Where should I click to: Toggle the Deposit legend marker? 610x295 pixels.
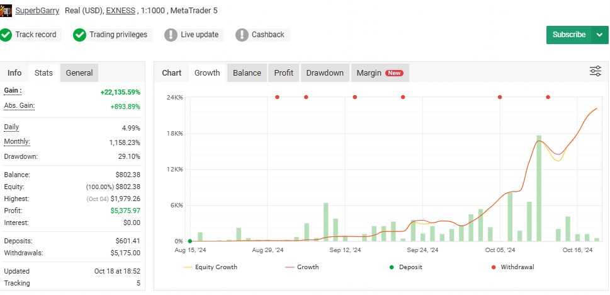click(405, 267)
